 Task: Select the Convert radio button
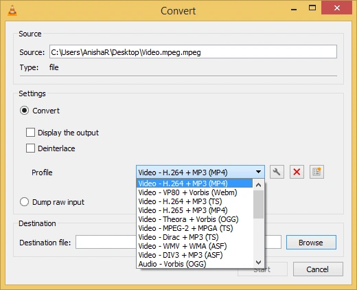[x=25, y=111]
